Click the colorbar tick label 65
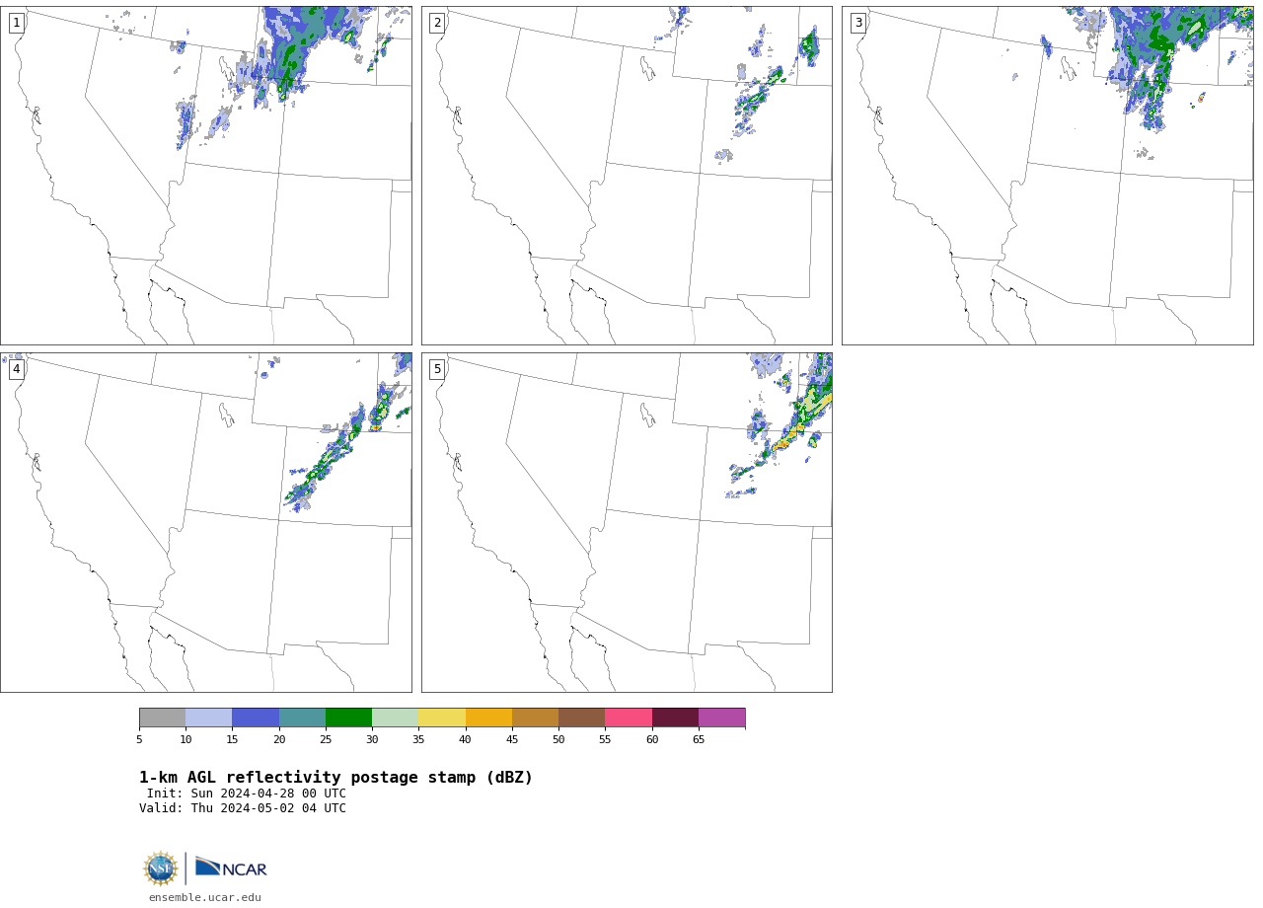This screenshot has width=1263, height=908. coord(699,740)
